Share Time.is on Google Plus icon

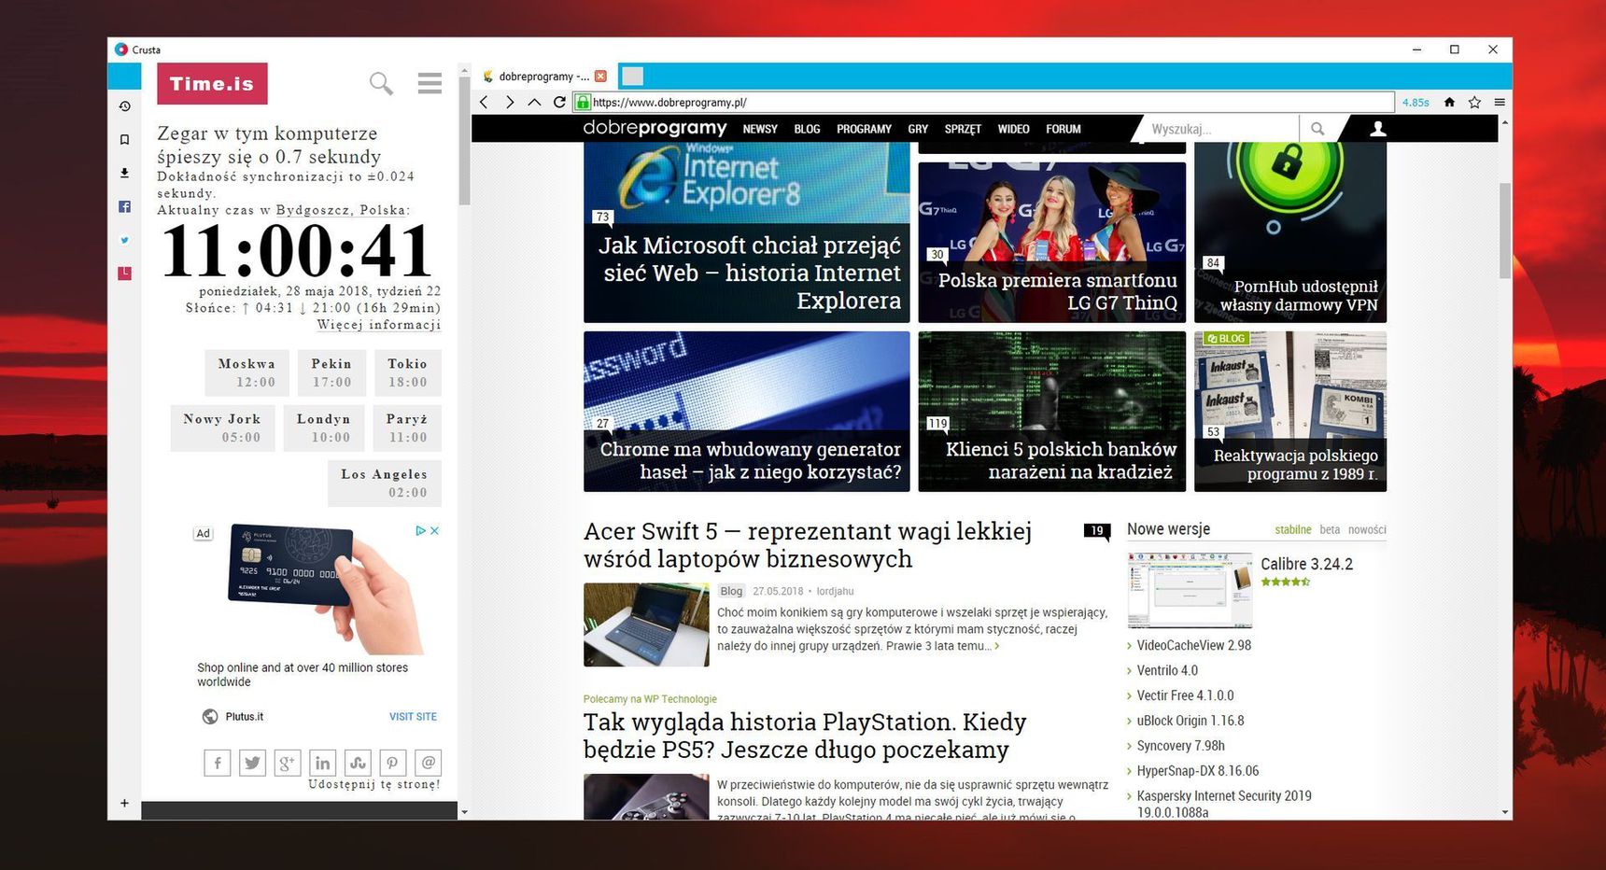point(288,763)
